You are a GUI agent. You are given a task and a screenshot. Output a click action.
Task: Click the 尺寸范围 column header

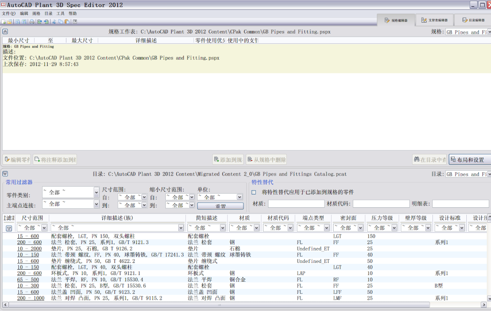[32, 218]
